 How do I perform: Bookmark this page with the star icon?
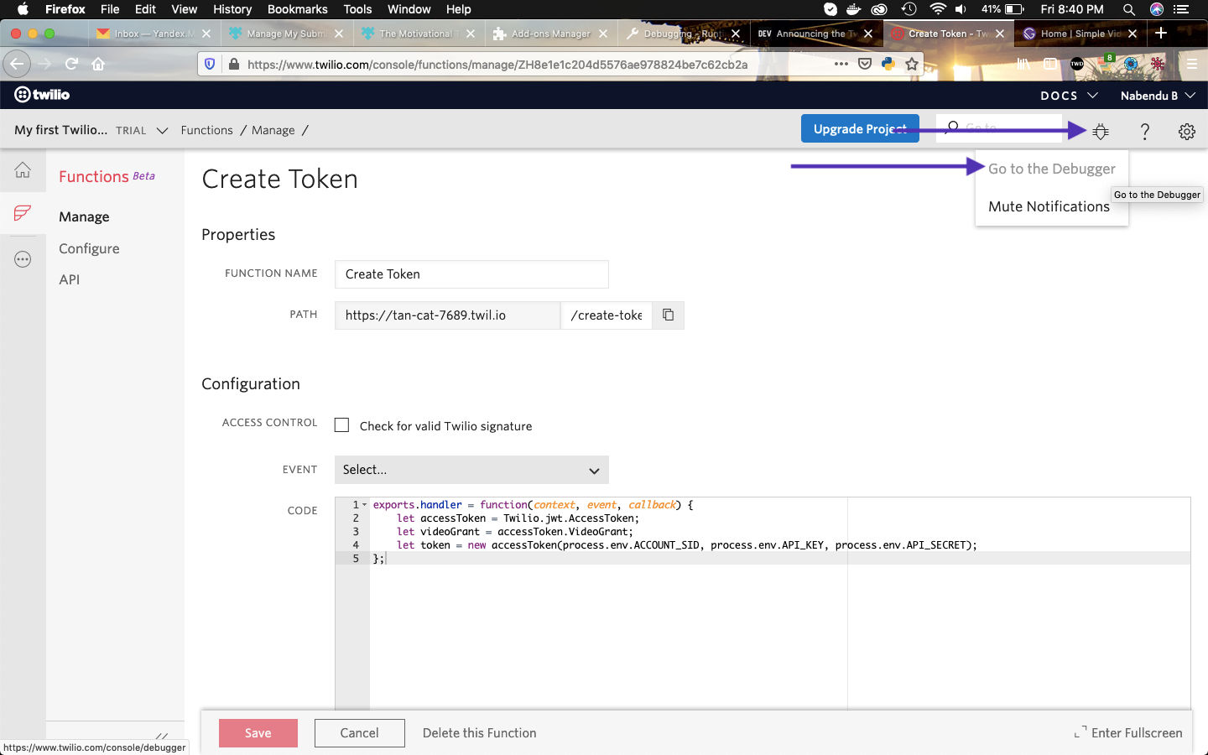[912, 64]
